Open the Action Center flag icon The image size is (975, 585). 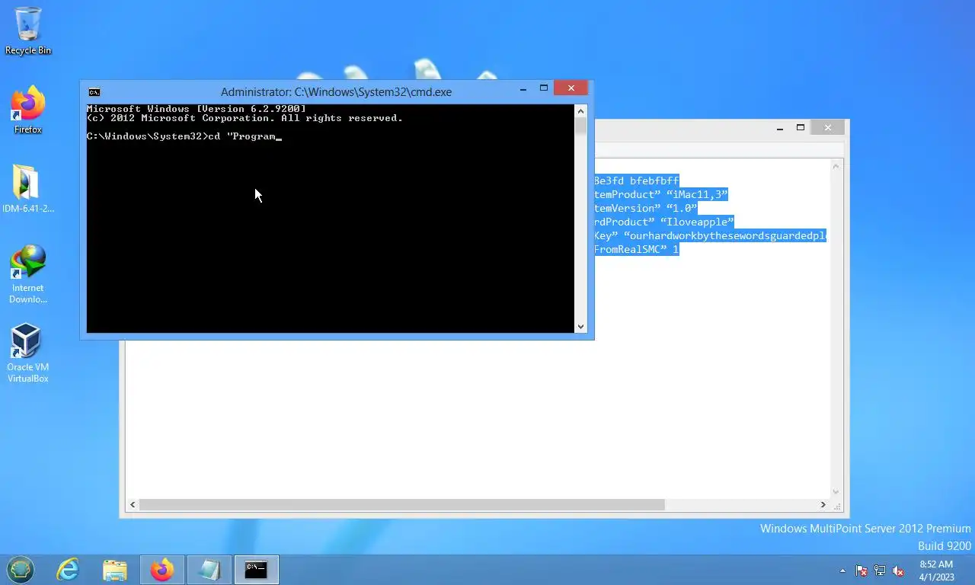coord(862,571)
